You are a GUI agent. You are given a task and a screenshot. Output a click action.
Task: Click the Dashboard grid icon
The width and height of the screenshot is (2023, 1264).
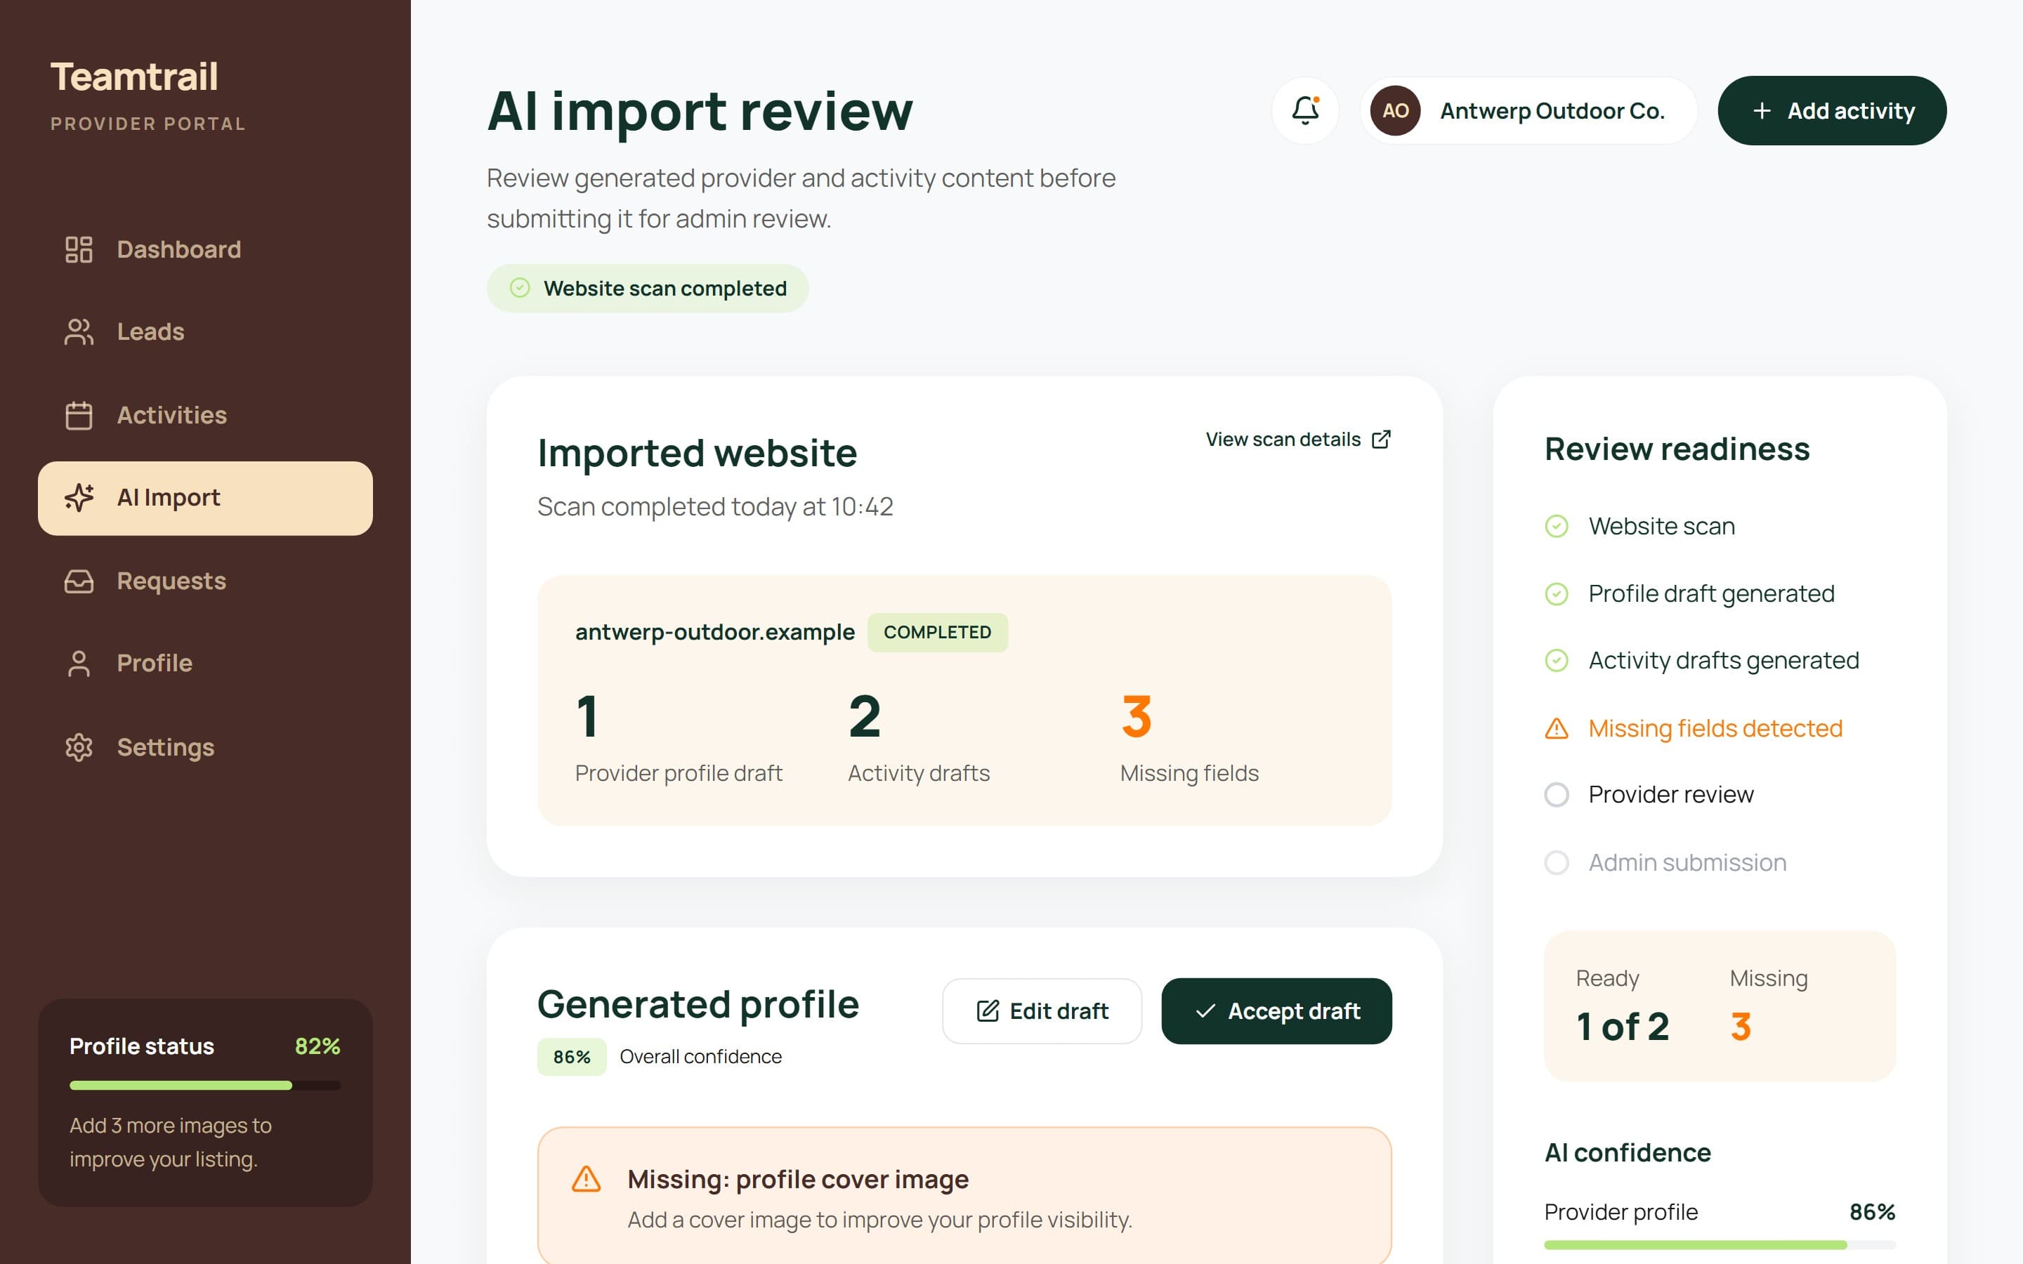tap(79, 249)
